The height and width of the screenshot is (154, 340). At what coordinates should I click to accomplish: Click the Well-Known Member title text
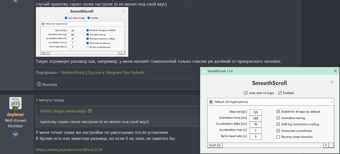15,123
